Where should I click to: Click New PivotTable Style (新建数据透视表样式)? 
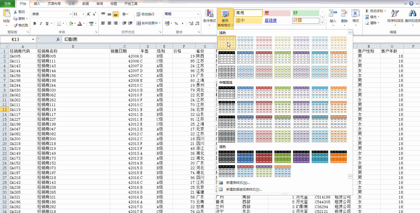pyautogui.click(x=244, y=190)
